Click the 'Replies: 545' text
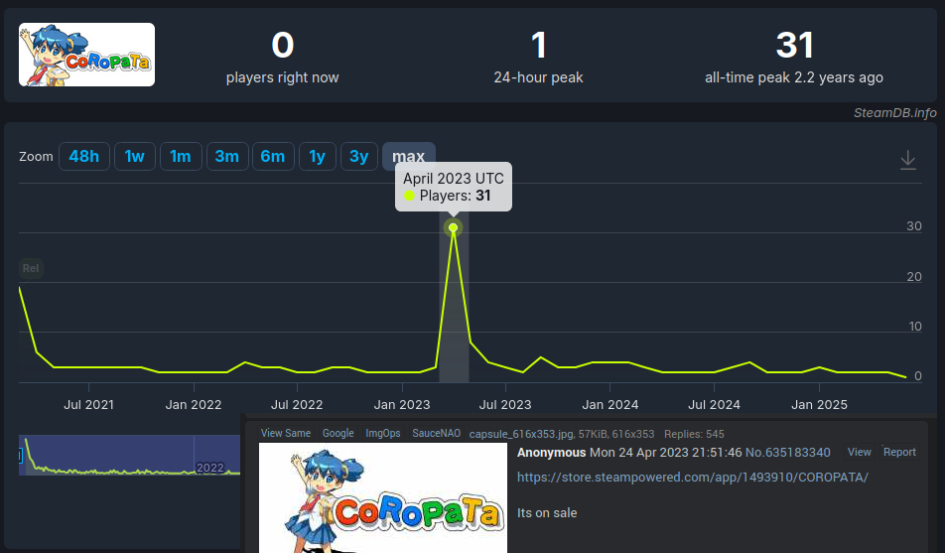 694,434
